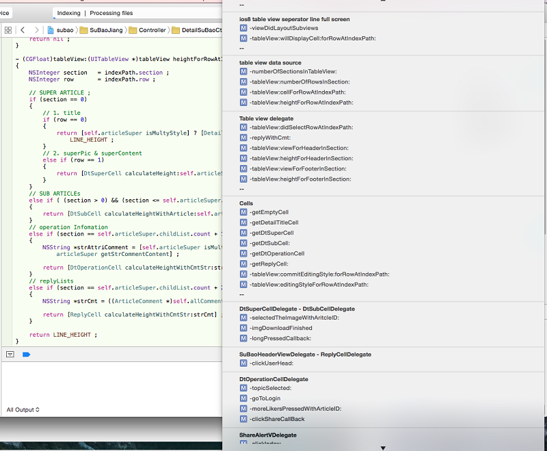Click the Indexing status text in activity bar
Screen dimensions: 547x451
point(68,13)
